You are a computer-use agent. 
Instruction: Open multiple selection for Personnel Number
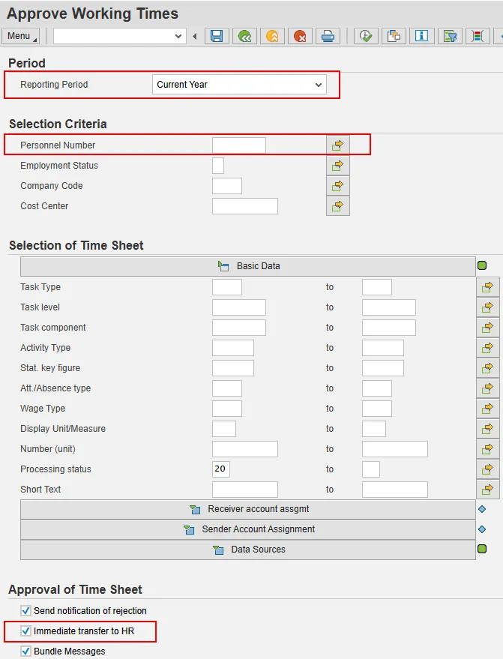point(338,145)
